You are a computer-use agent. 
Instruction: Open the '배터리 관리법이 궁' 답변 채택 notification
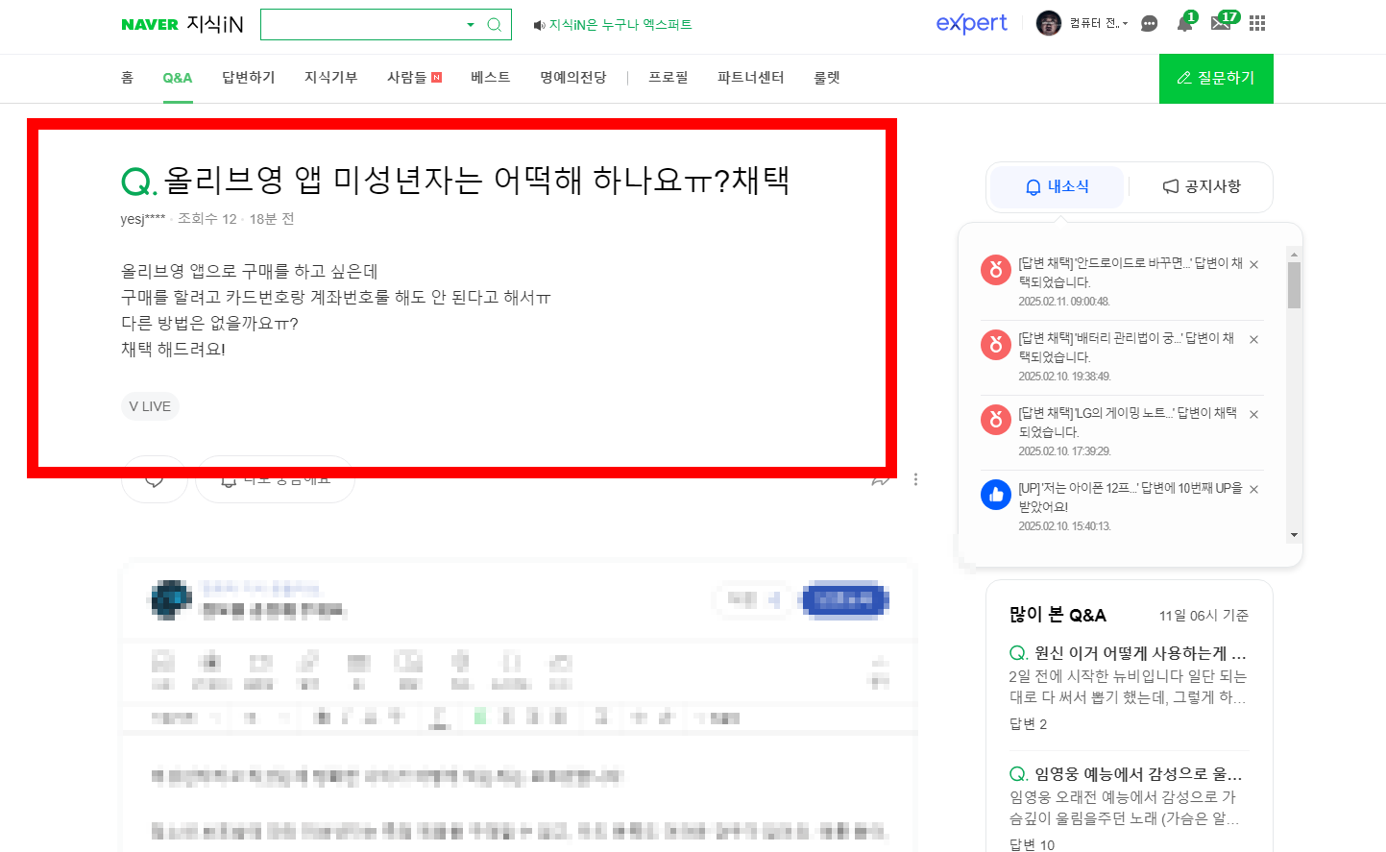pyautogui.click(x=1127, y=348)
